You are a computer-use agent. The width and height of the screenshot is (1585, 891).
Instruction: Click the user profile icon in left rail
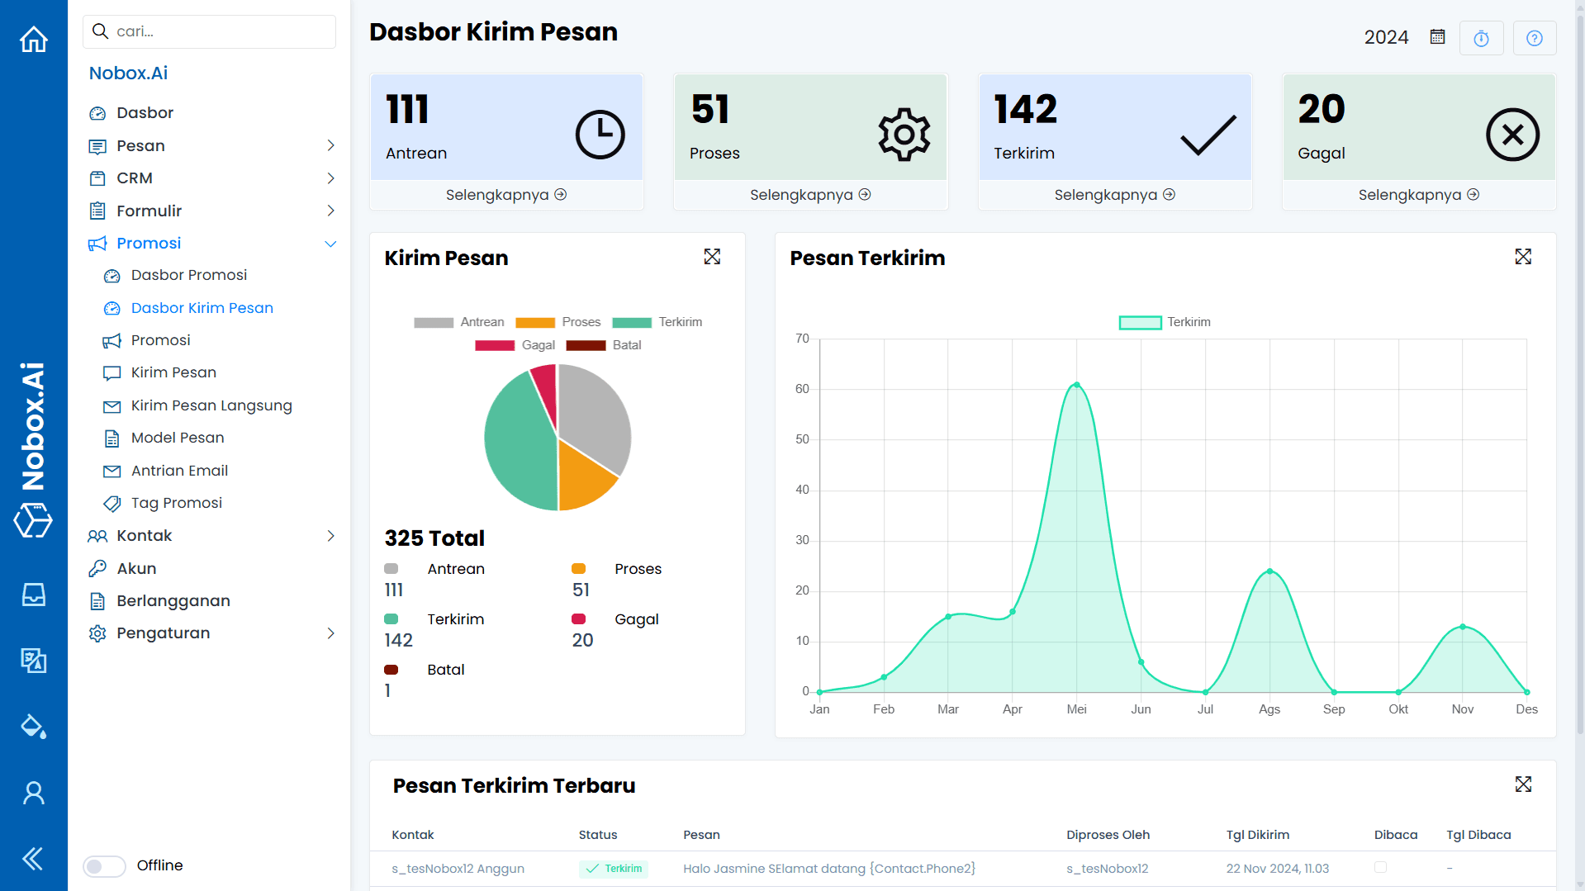(34, 793)
